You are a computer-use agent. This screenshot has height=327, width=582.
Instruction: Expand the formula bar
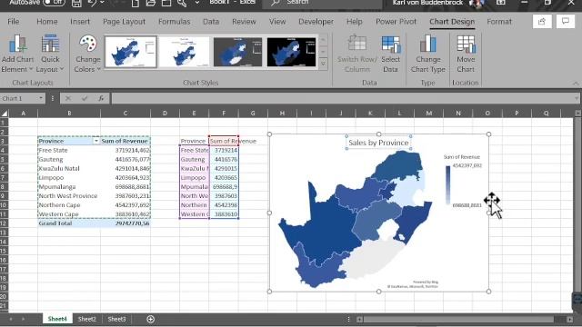(577, 98)
